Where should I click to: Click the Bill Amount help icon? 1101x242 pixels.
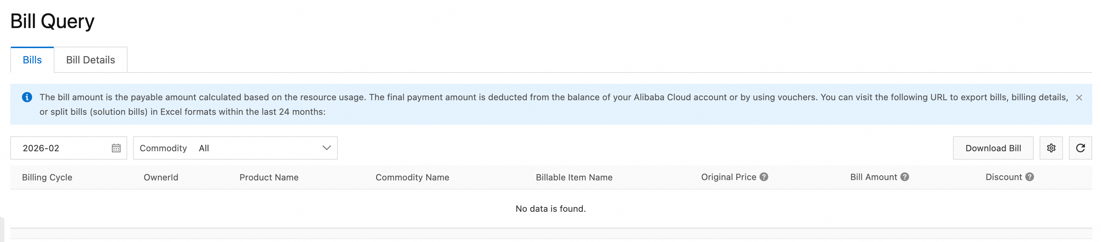tap(904, 177)
